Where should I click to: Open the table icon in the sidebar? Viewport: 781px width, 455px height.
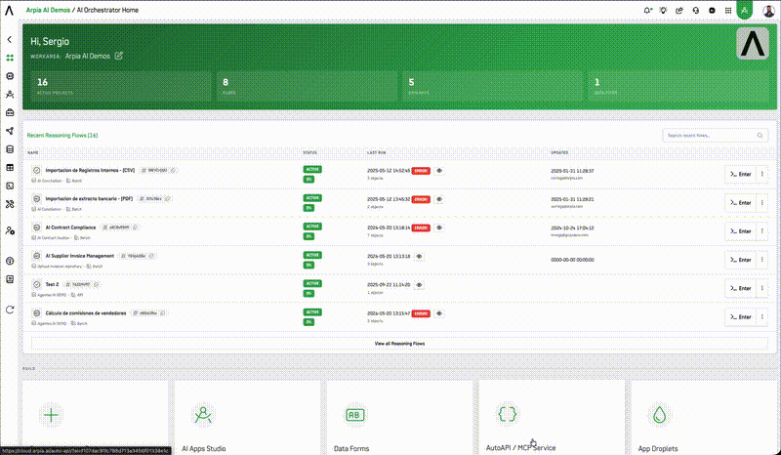coord(10,167)
